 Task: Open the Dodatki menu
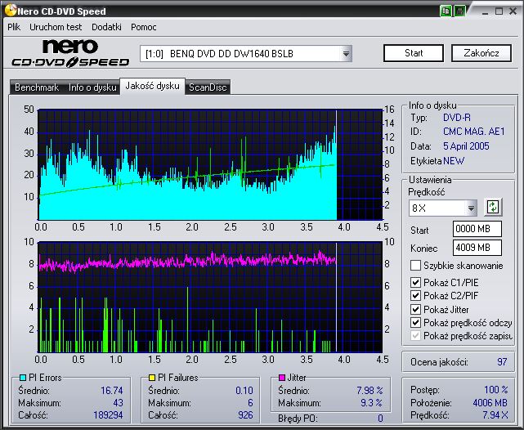coord(106,27)
